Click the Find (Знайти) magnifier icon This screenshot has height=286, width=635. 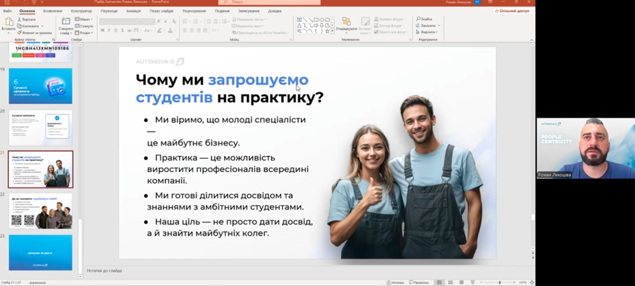(x=419, y=20)
